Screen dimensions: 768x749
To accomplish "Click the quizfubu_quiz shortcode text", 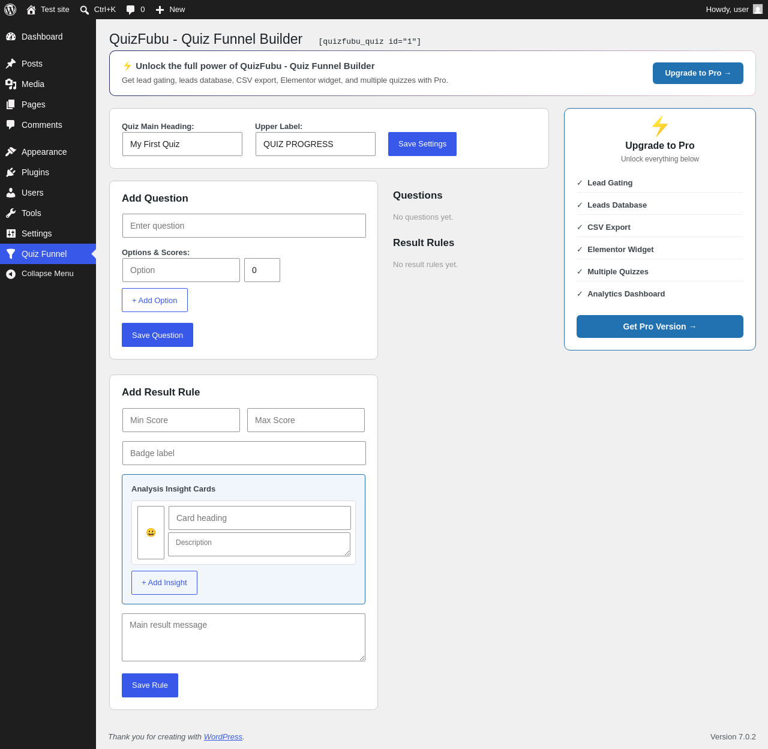I will (370, 41).
